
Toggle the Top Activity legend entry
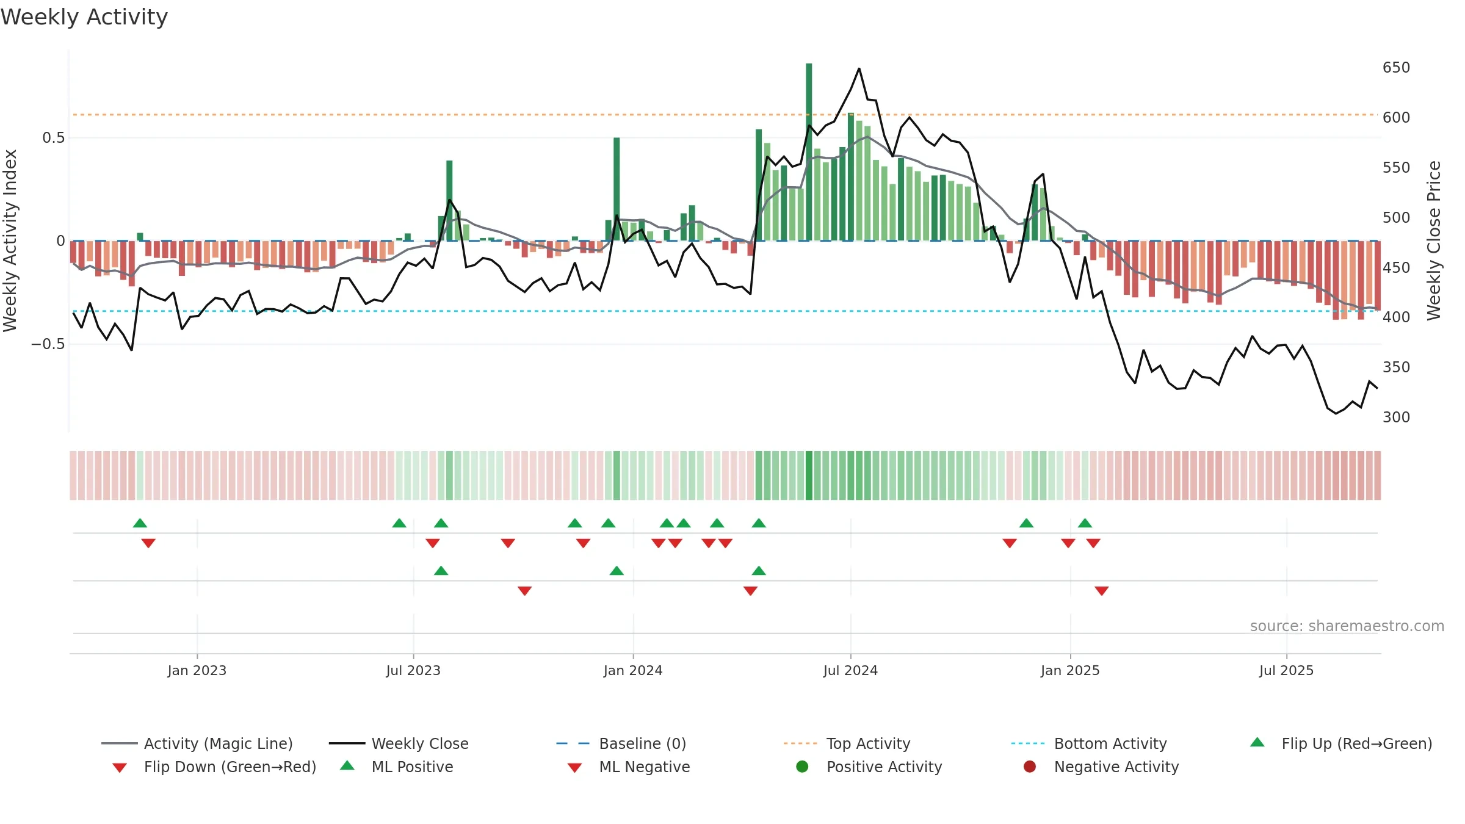click(847, 743)
